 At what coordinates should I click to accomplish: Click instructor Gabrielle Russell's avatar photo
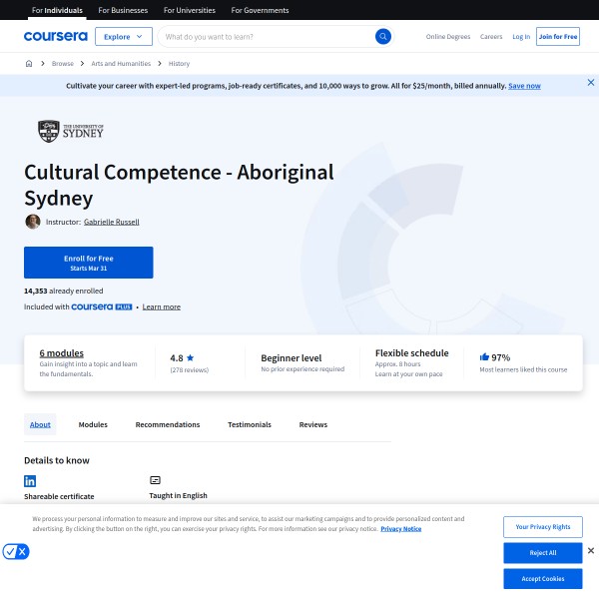pos(33,222)
